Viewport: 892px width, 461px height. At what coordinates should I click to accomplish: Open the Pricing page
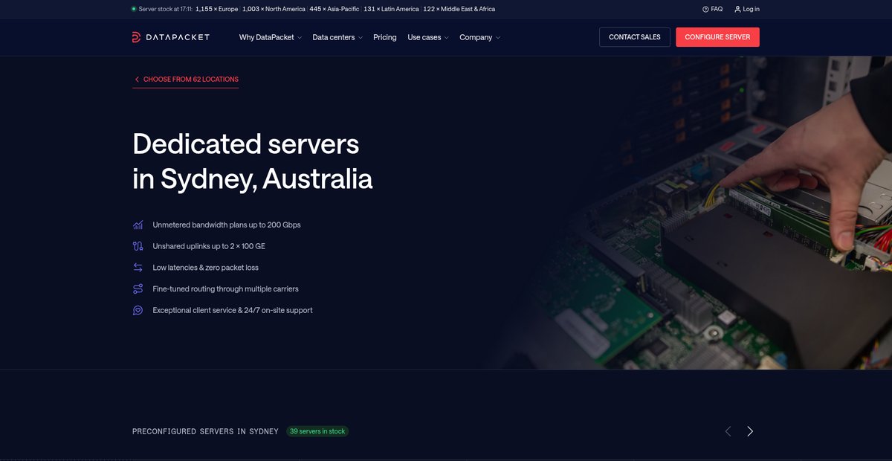coord(385,37)
